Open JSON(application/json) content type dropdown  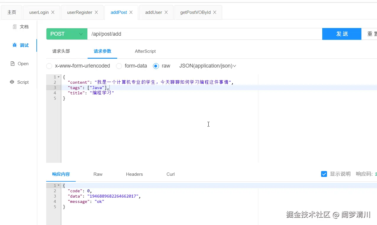coord(208,66)
